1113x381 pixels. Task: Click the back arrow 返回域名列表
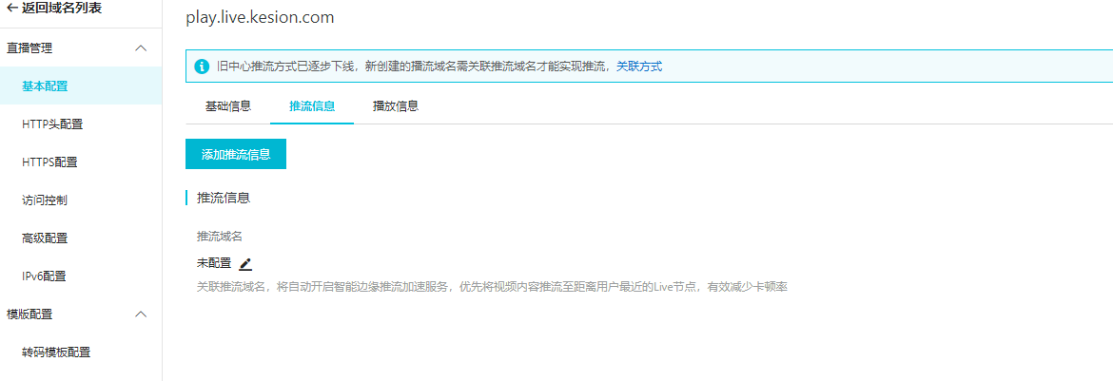pos(53,9)
